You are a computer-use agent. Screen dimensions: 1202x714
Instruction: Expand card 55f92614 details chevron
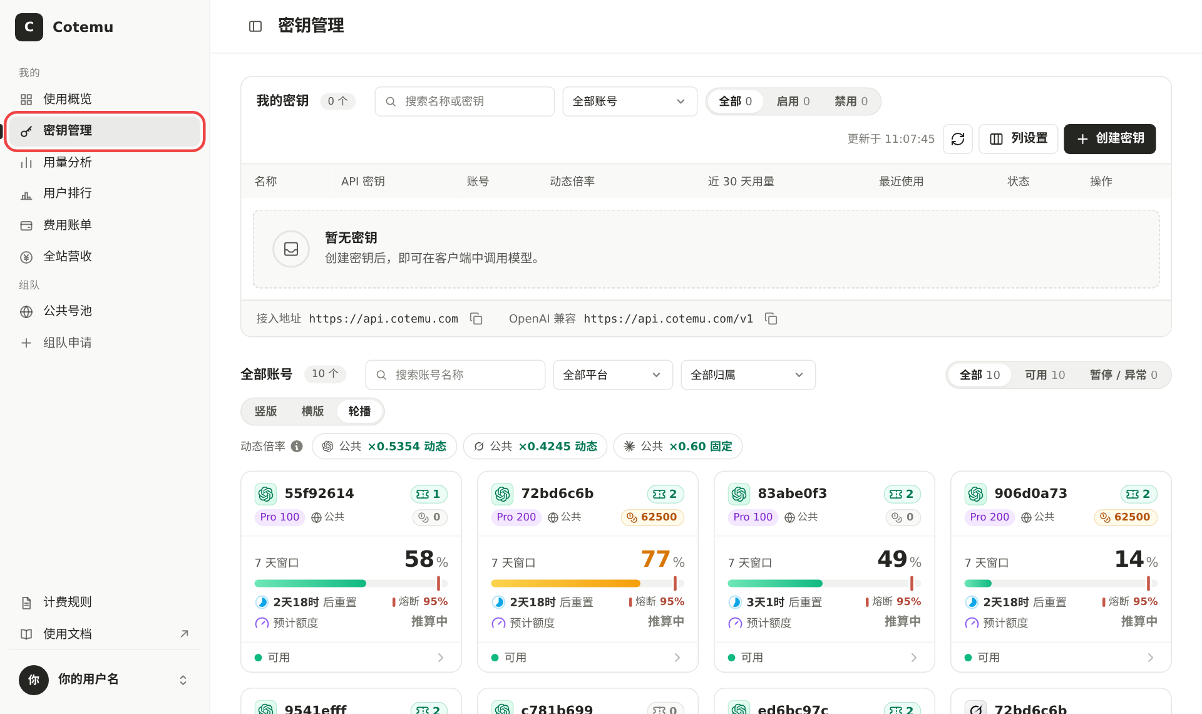441,658
